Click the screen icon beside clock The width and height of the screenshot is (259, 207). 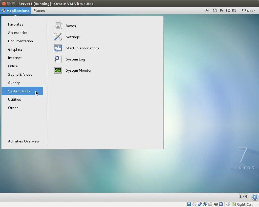(214, 11)
